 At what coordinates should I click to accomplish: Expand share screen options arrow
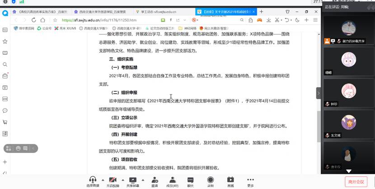(143, 180)
